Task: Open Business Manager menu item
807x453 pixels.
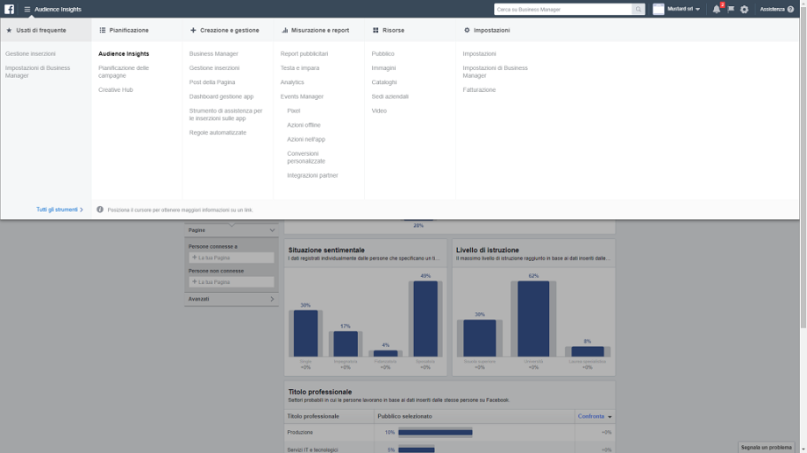Action: [x=213, y=53]
